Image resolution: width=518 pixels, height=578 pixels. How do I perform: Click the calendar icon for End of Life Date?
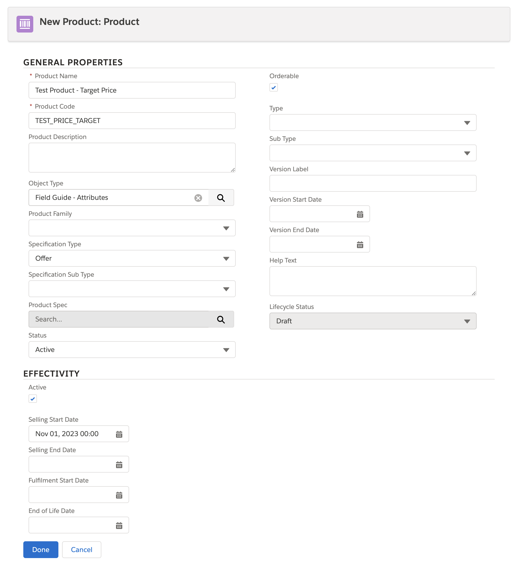[119, 525]
